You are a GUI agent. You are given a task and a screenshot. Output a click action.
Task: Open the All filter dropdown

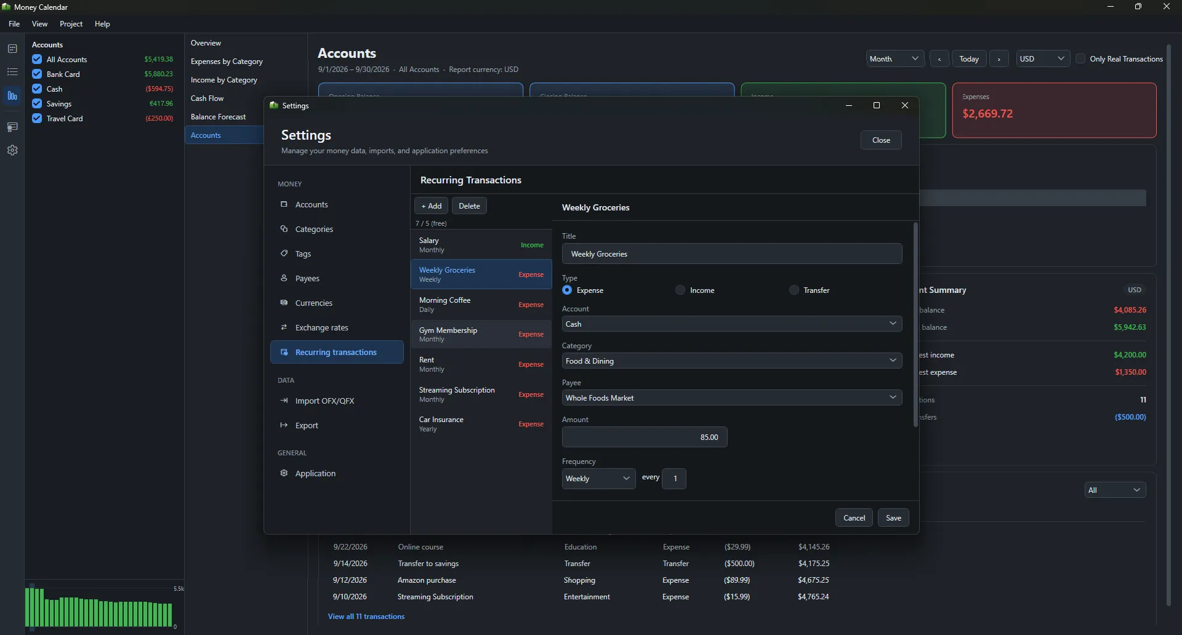(x=1115, y=490)
